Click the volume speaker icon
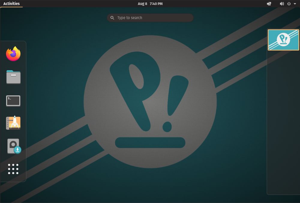Screen dimensions: 300x203 [x=282, y=4]
